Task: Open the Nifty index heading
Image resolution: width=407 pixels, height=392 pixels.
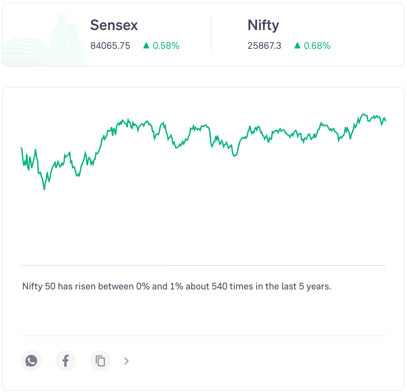Action: (263, 25)
